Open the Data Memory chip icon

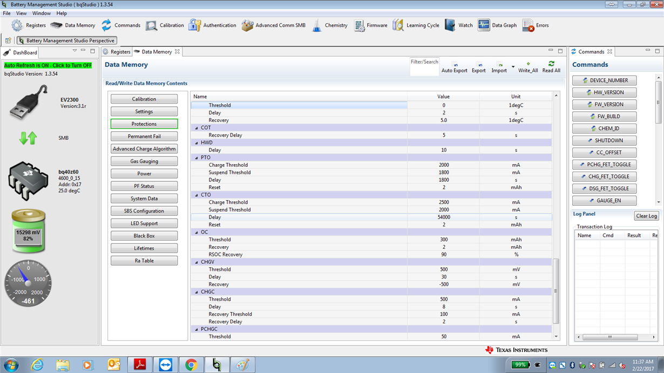(x=56, y=25)
